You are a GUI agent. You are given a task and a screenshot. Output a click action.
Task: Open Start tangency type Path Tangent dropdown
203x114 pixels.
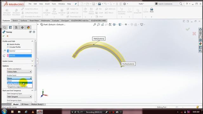(x=19, y=97)
